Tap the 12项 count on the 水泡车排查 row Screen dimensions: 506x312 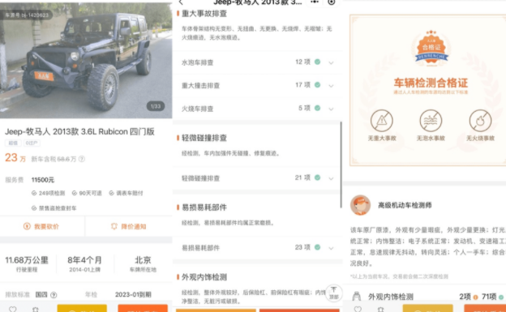tap(302, 62)
